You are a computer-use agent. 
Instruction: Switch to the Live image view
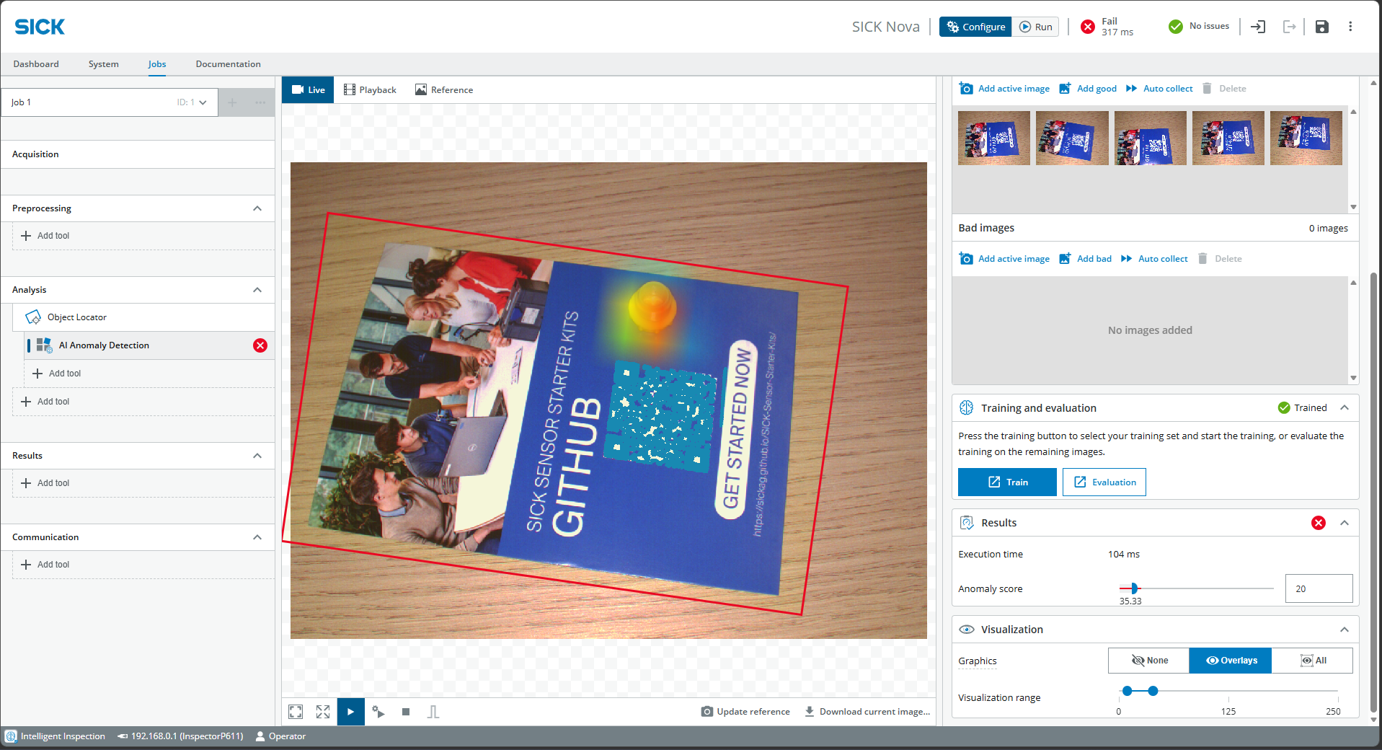tap(308, 90)
